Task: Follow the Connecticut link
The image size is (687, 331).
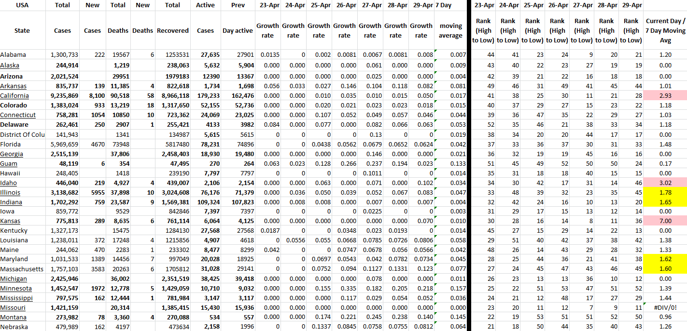Action: (18, 115)
